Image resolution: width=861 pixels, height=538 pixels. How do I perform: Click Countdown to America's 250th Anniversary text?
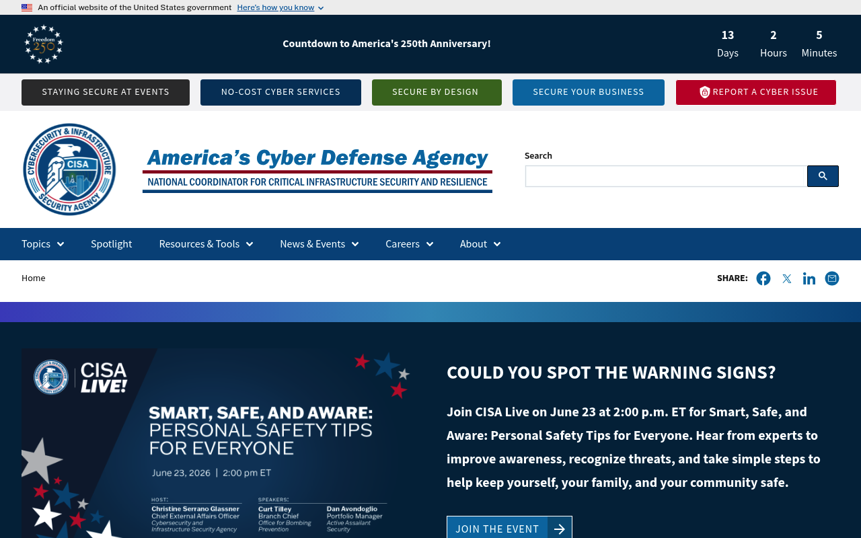387,44
